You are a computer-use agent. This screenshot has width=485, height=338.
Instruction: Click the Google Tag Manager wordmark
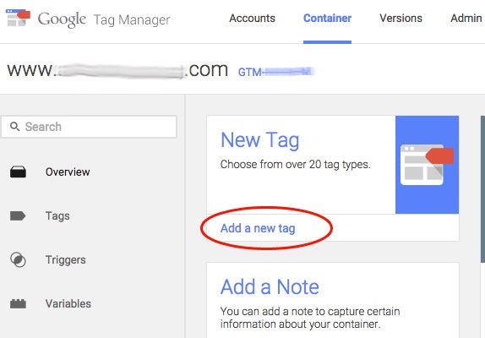[104, 19]
